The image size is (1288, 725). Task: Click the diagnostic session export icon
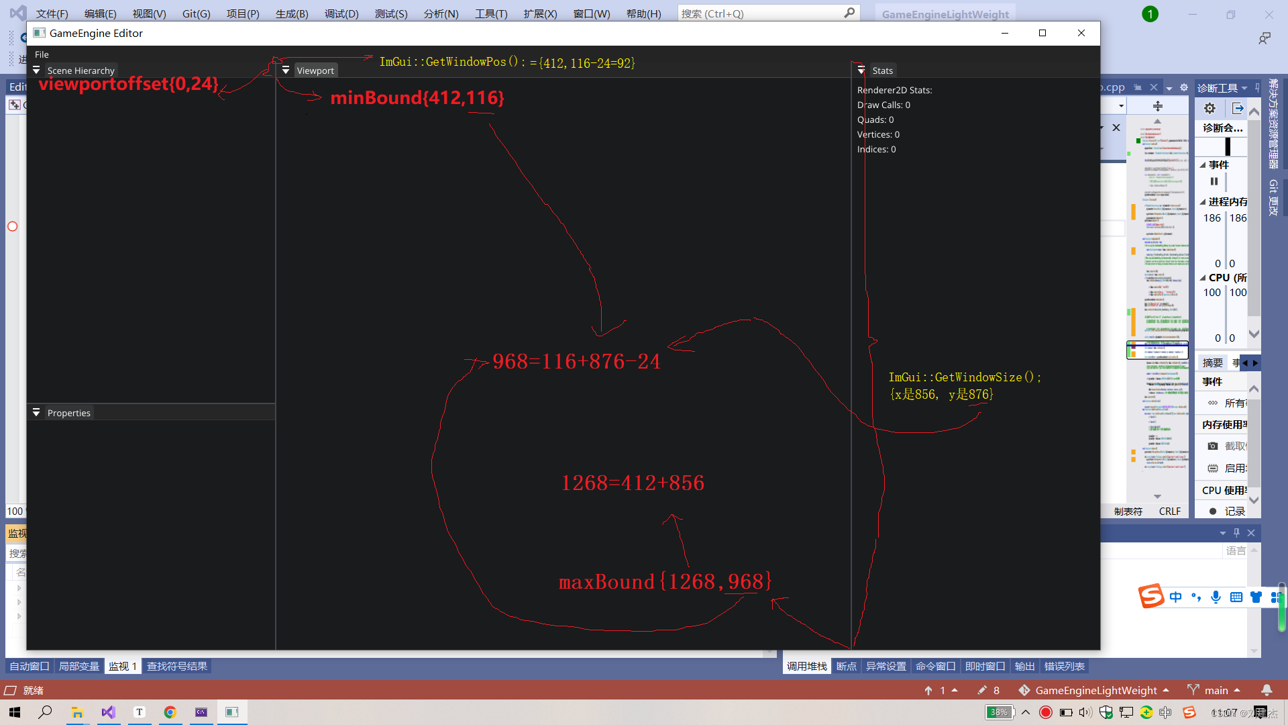(1238, 108)
